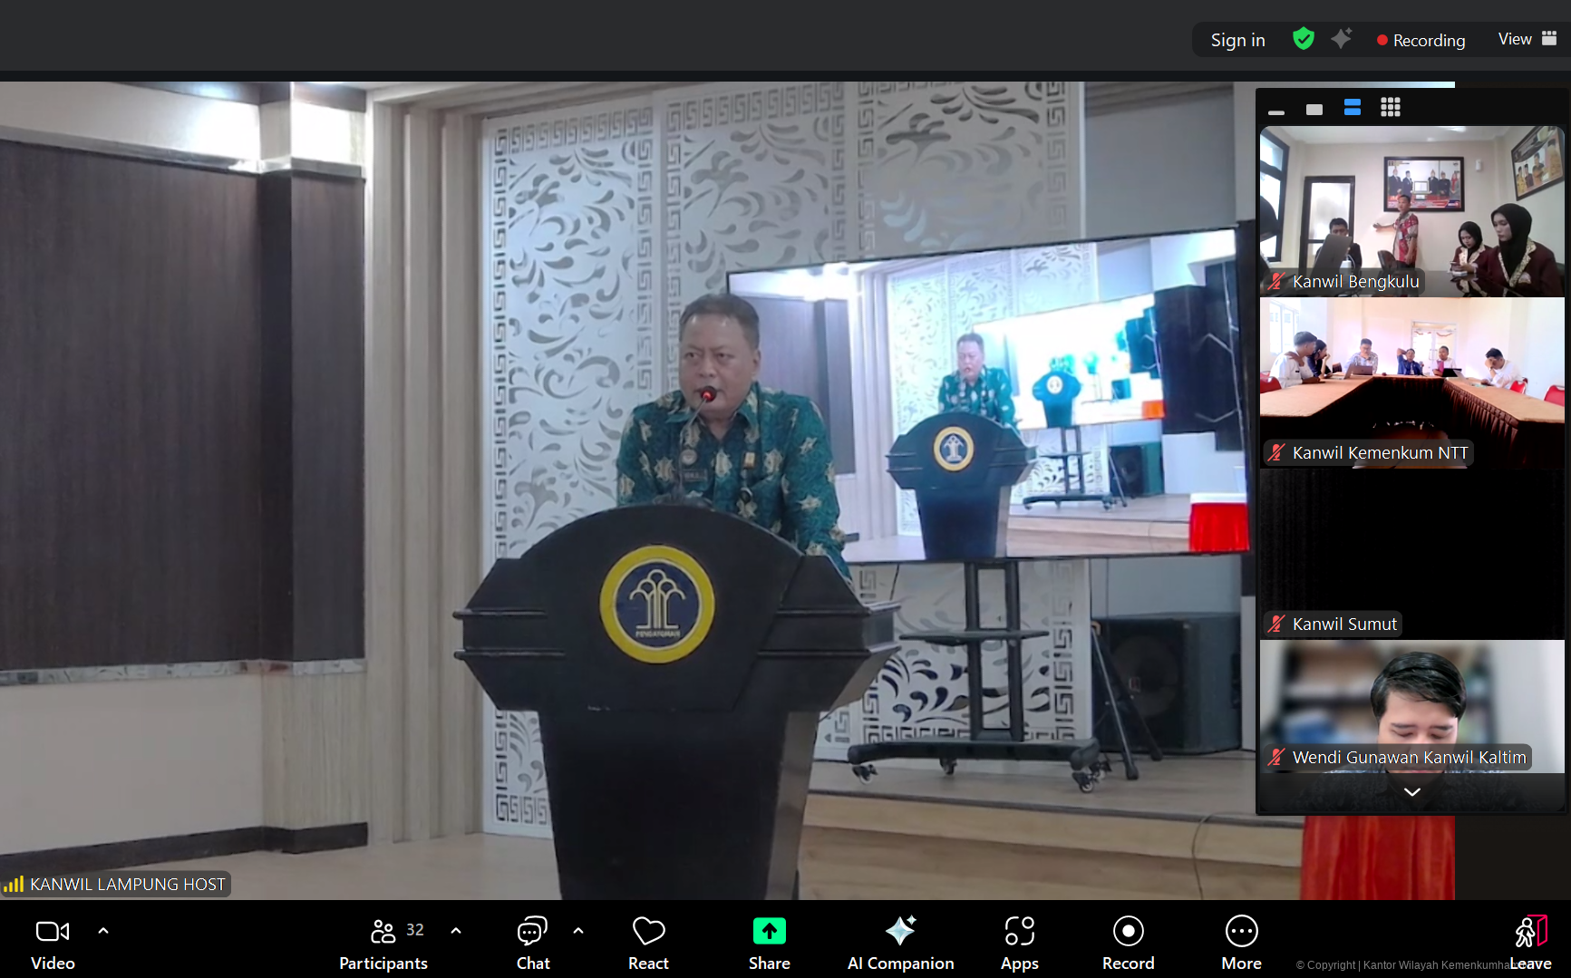Click the React heart icon

point(648,931)
